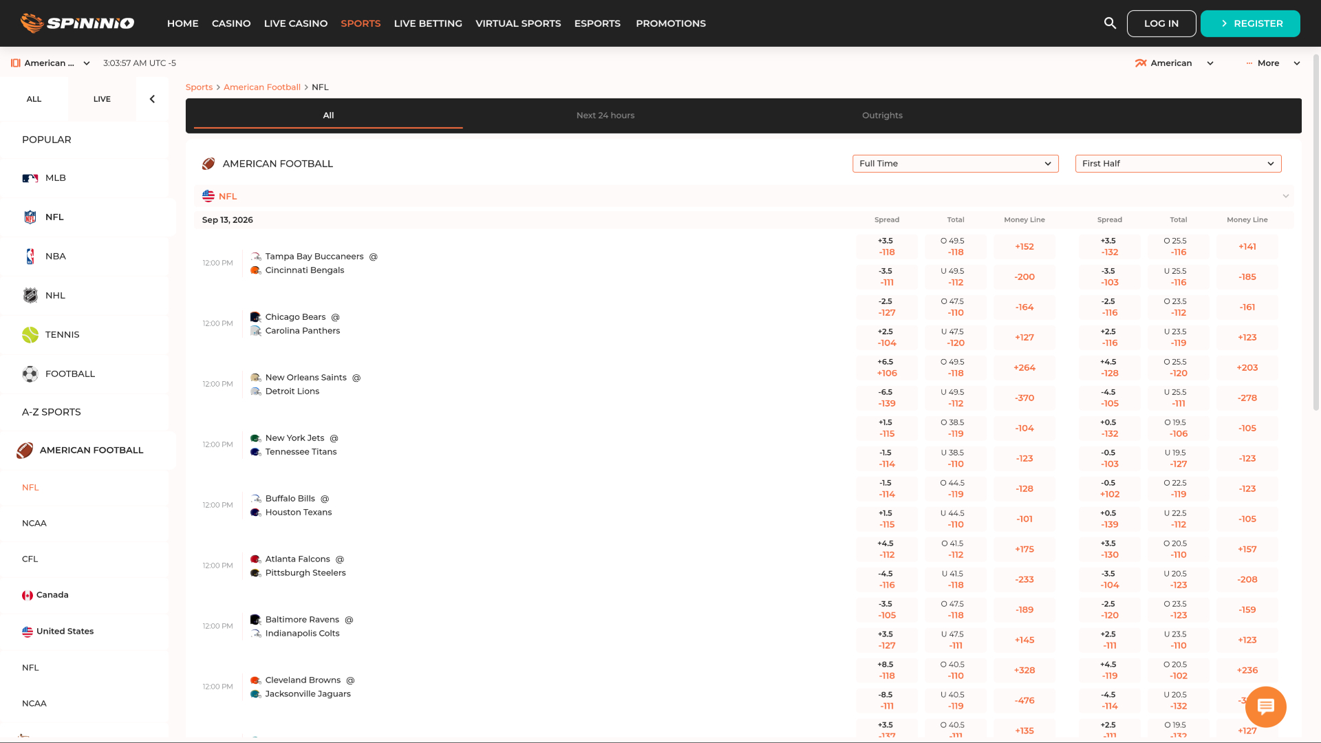Open the search magnifier icon
The image size is (1321, 743).
[x=1110, y=23]
